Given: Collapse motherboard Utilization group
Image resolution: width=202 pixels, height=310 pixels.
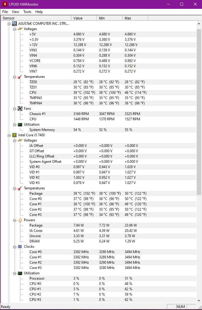Looking at the screenshot, I should pyautogui.click(x=14, y=125).
